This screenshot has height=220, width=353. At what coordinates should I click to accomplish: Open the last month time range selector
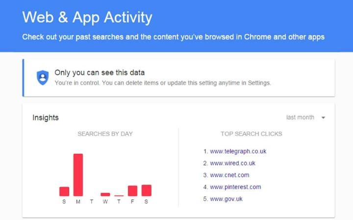click(x=300, y=118)
